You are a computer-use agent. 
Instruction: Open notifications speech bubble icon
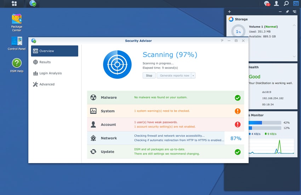[x=267, y=4]
